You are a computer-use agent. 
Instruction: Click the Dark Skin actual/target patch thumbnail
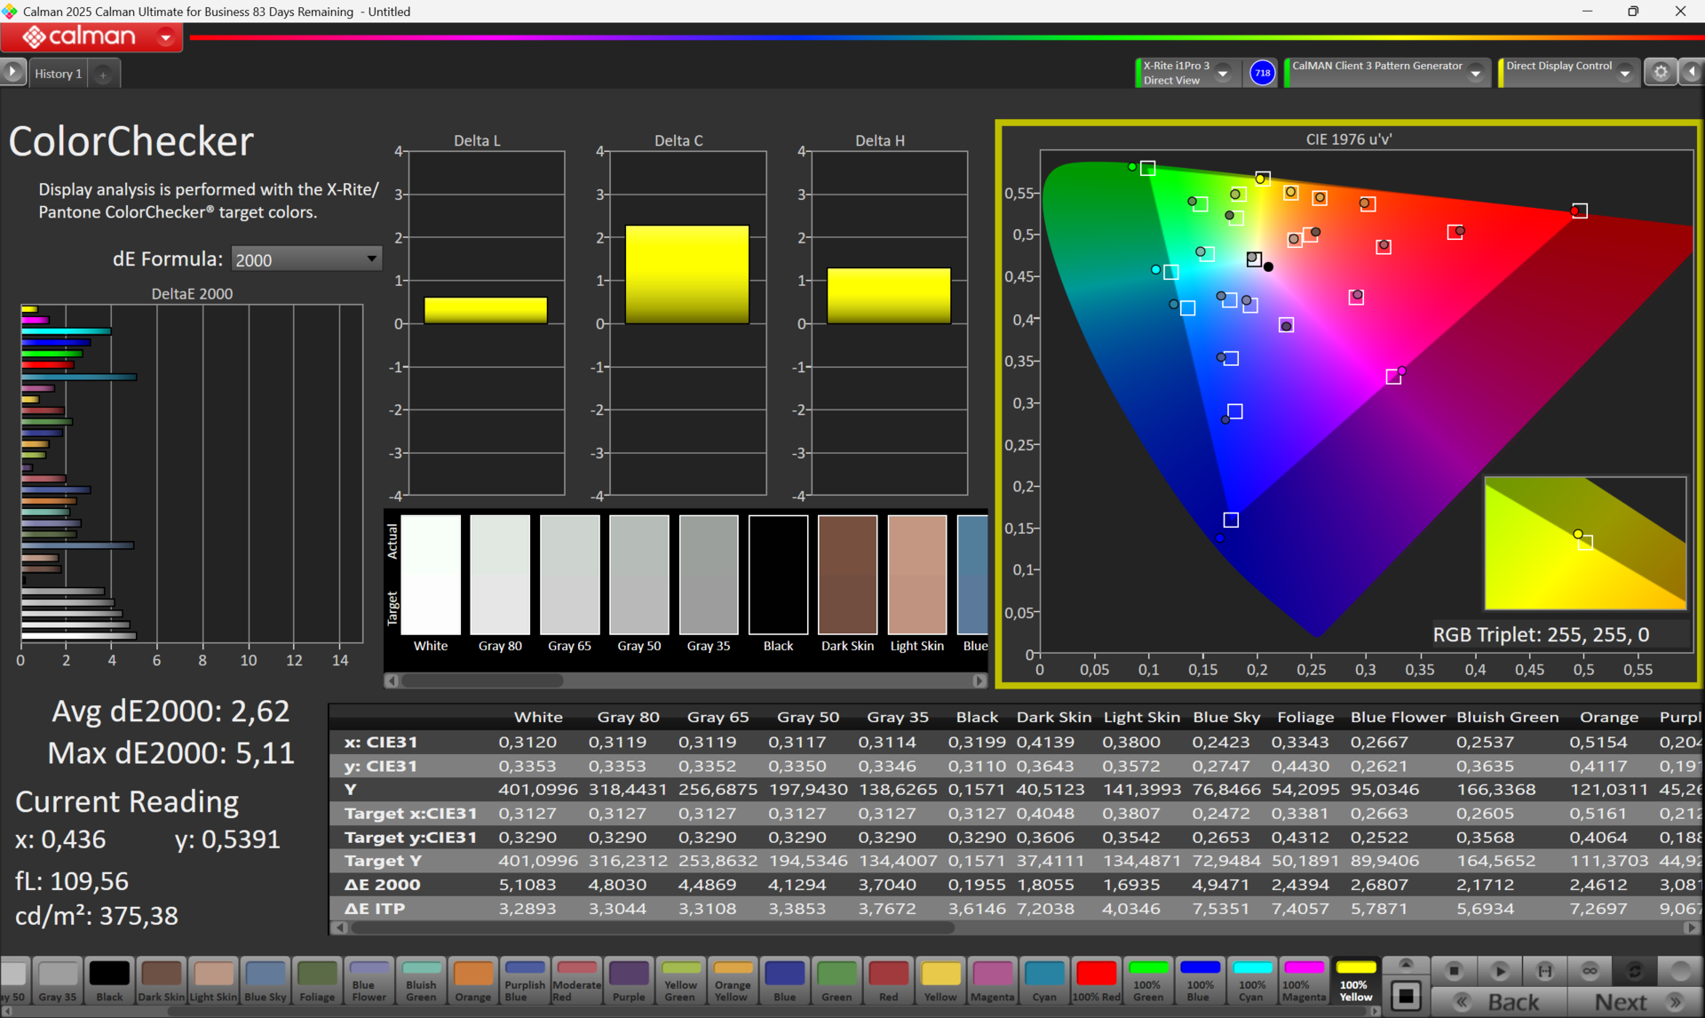(x=847, y=575)
